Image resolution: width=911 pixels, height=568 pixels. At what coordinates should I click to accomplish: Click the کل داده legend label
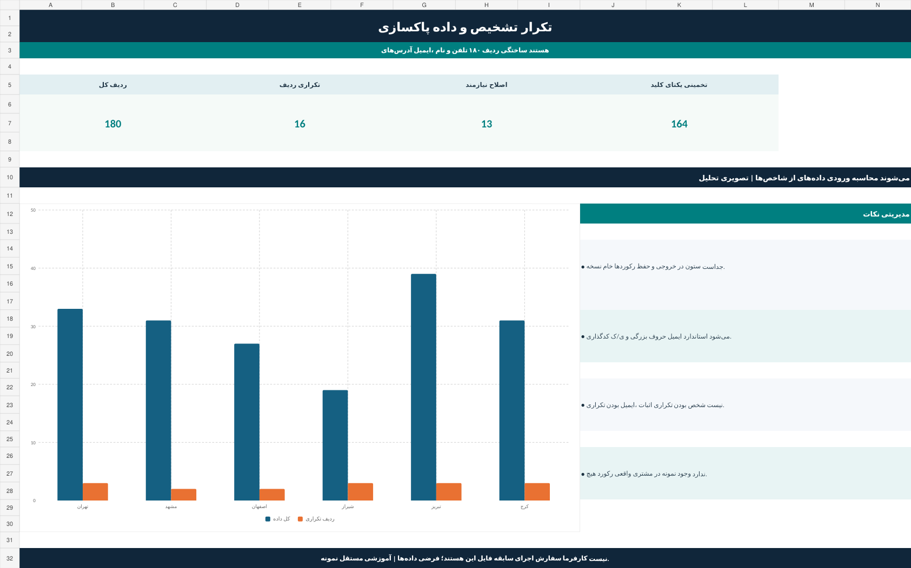(x=282, y=519)
